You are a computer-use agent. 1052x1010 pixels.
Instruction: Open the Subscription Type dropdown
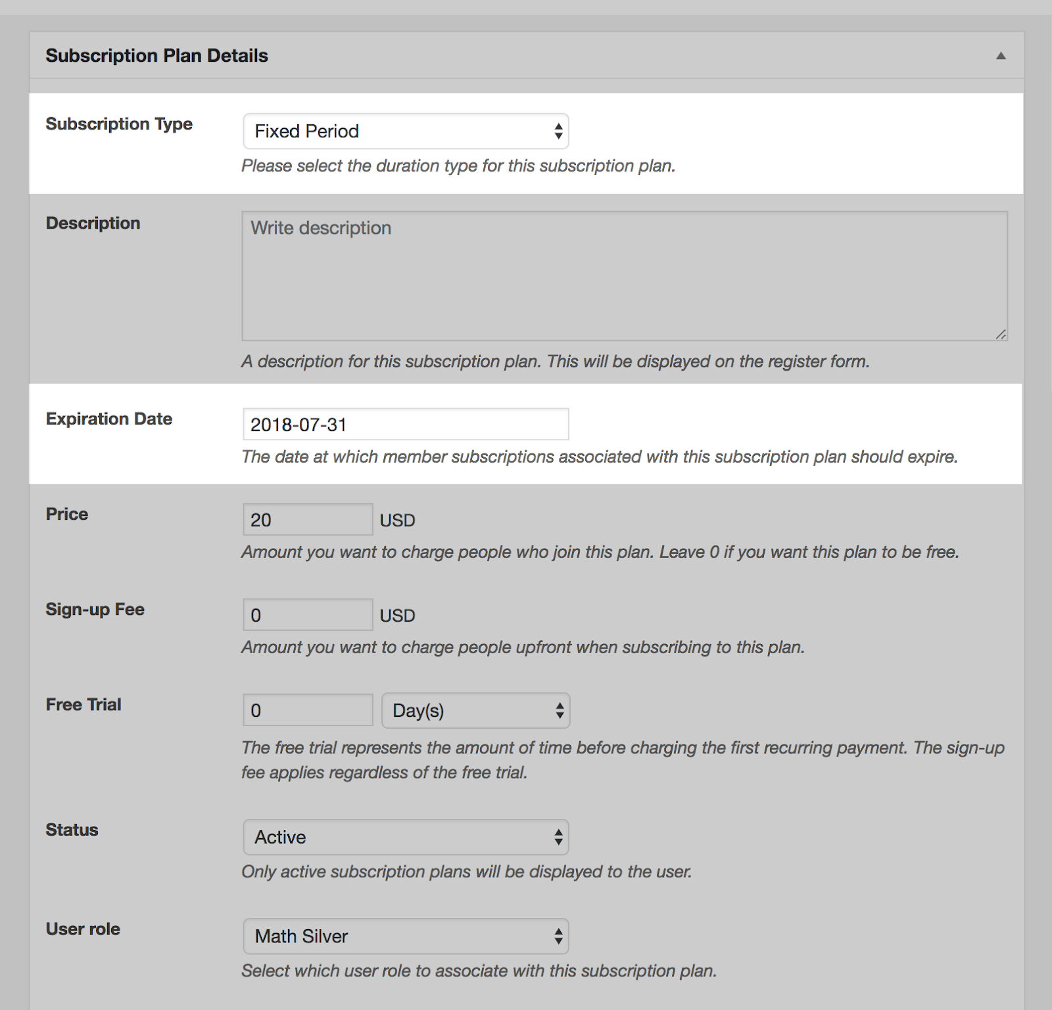tap(406, 131)
